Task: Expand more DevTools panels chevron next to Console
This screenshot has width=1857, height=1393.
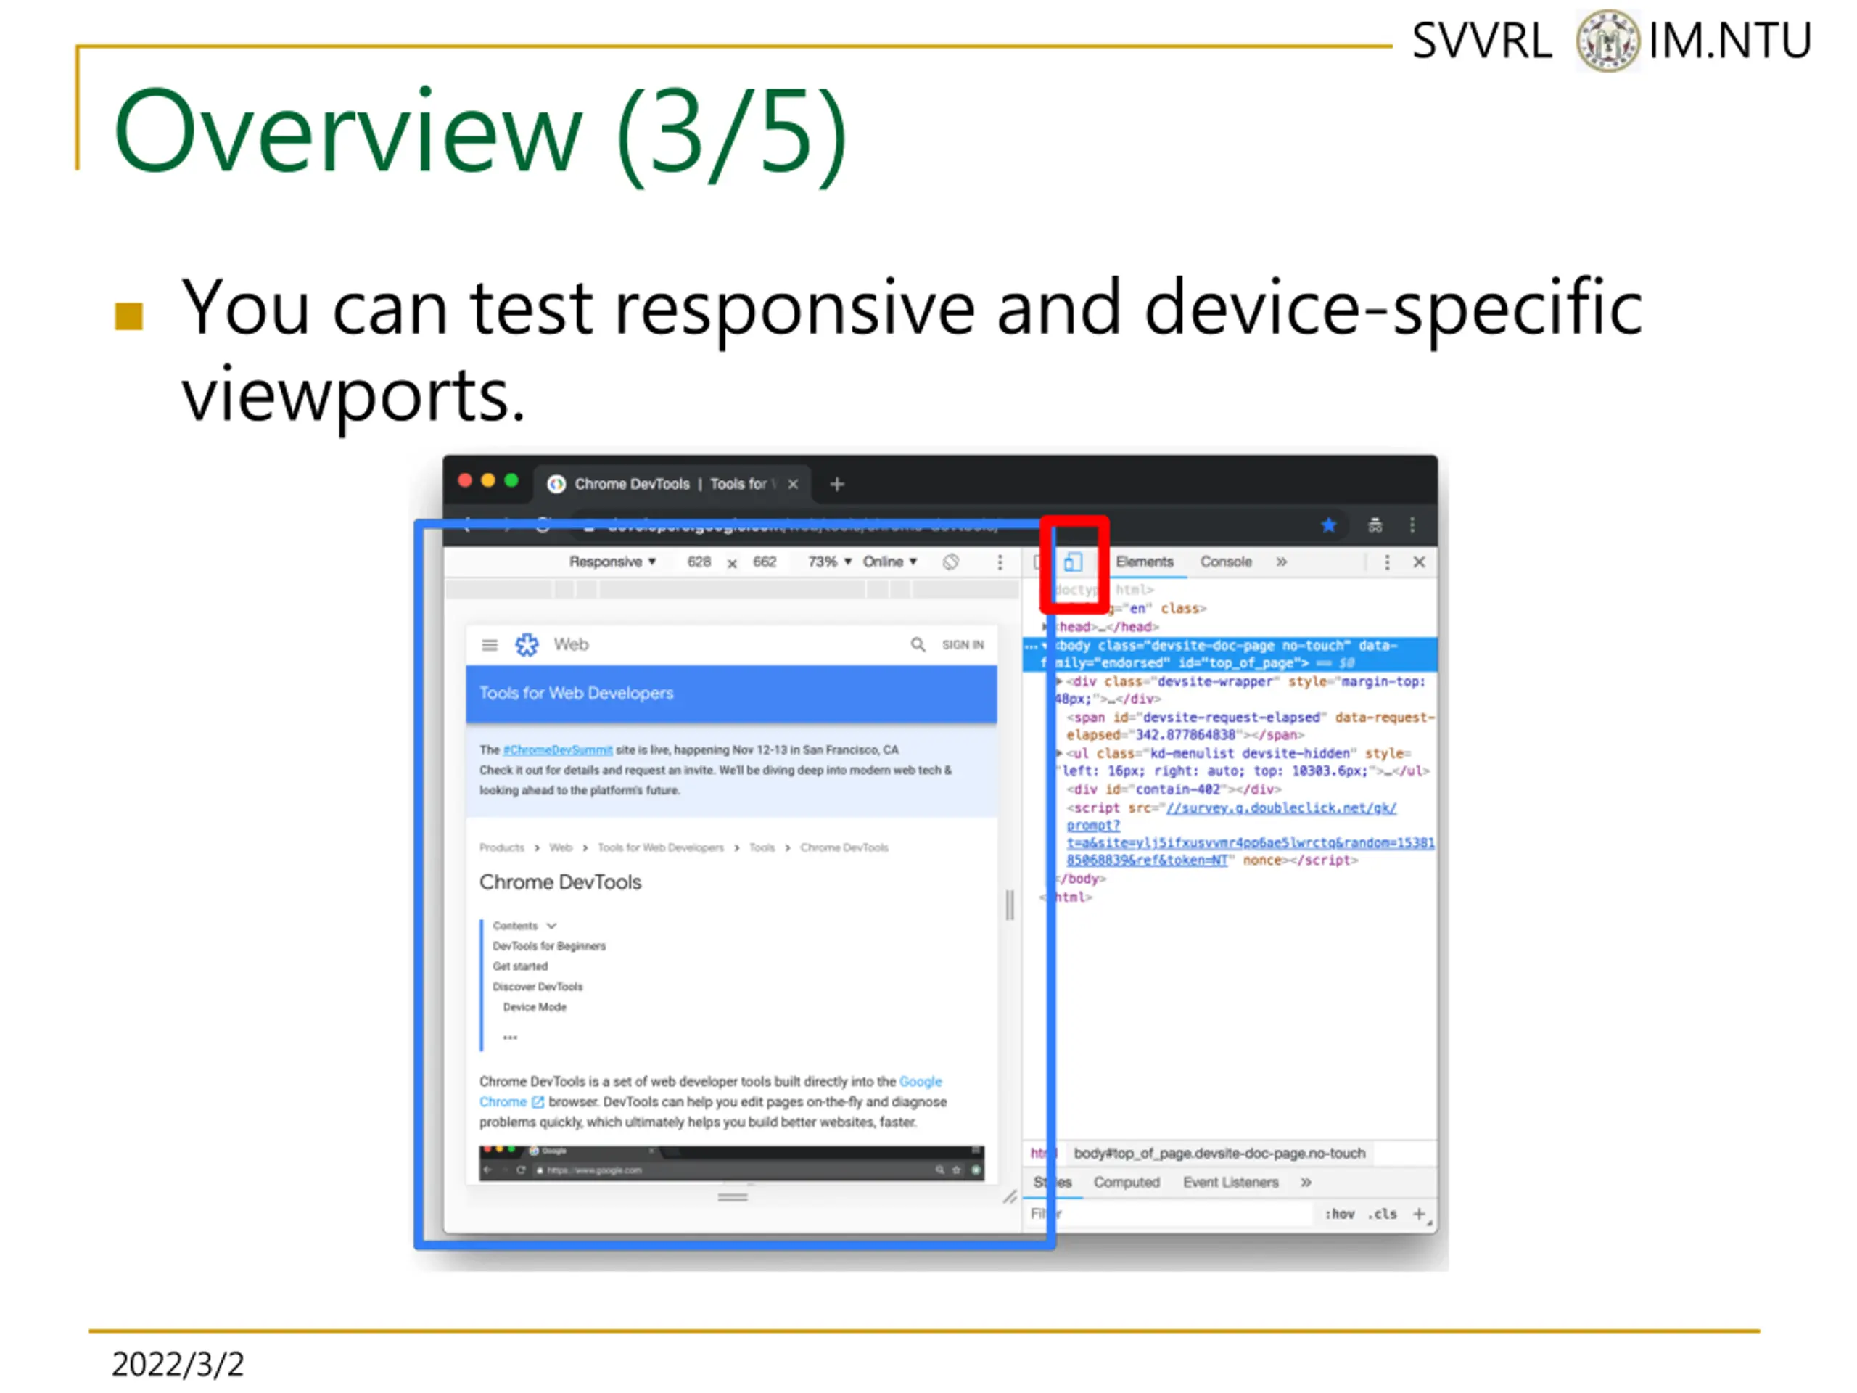Action: (x=1281, y=562)
